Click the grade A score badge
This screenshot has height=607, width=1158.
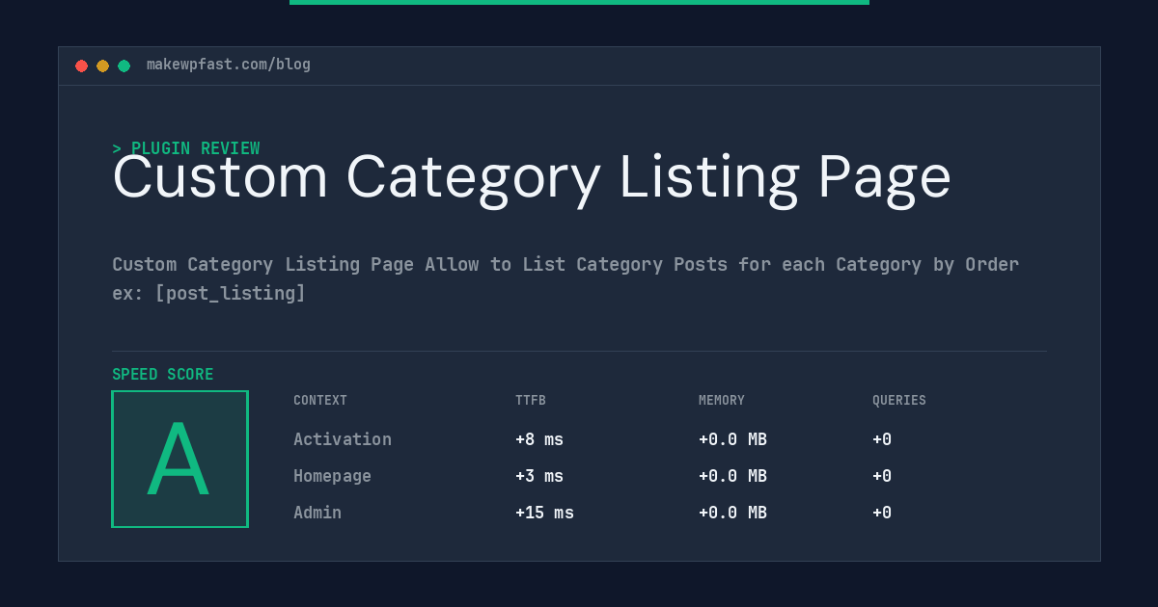click(x=179, y=459)
